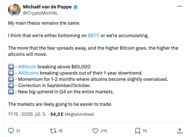Open the $BTC cashtag link

[94, 36]
